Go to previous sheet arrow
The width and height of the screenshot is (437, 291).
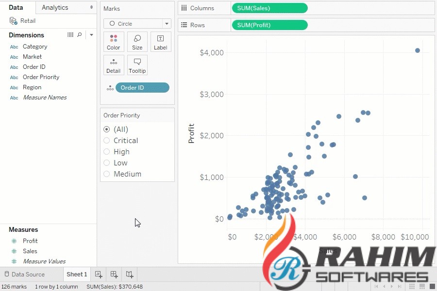[384, 286]
